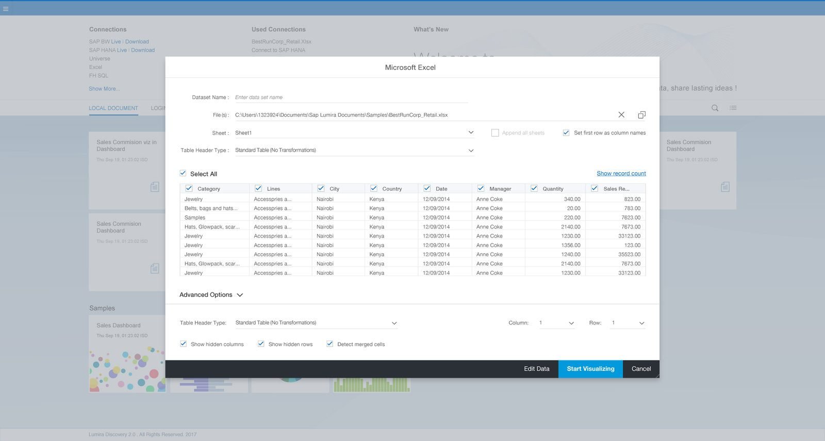Enable Append all sheets checkbox

coord(495,133)
